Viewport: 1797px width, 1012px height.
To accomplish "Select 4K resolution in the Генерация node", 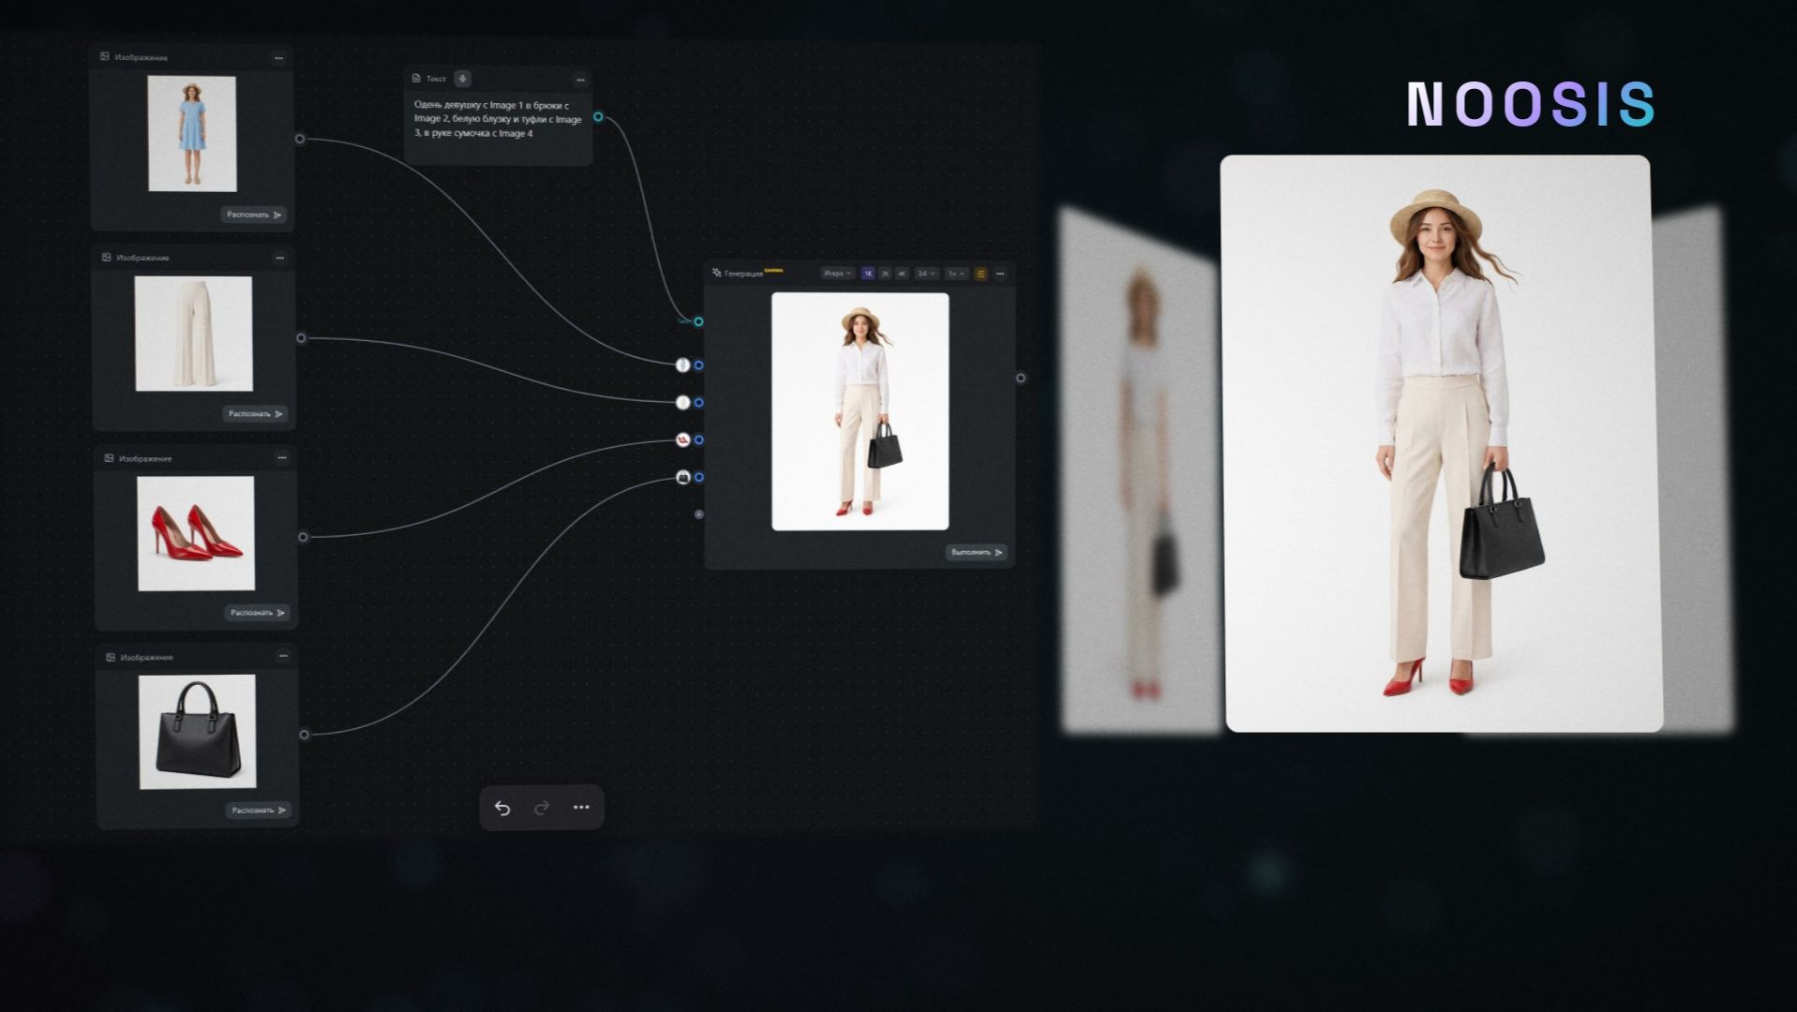I will coord(902,274).
